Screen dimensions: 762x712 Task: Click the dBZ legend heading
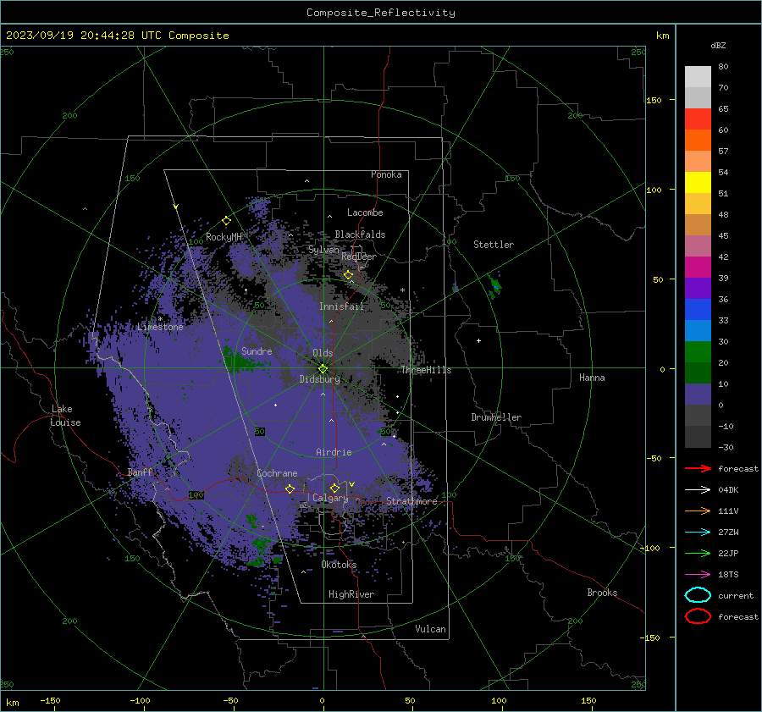click(718, 45)
